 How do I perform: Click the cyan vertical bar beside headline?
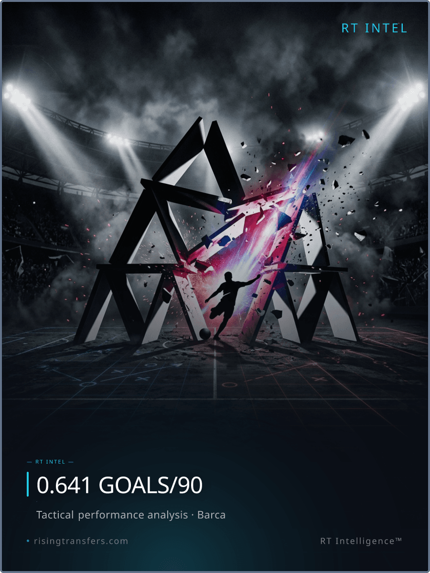tap(28, 484)
